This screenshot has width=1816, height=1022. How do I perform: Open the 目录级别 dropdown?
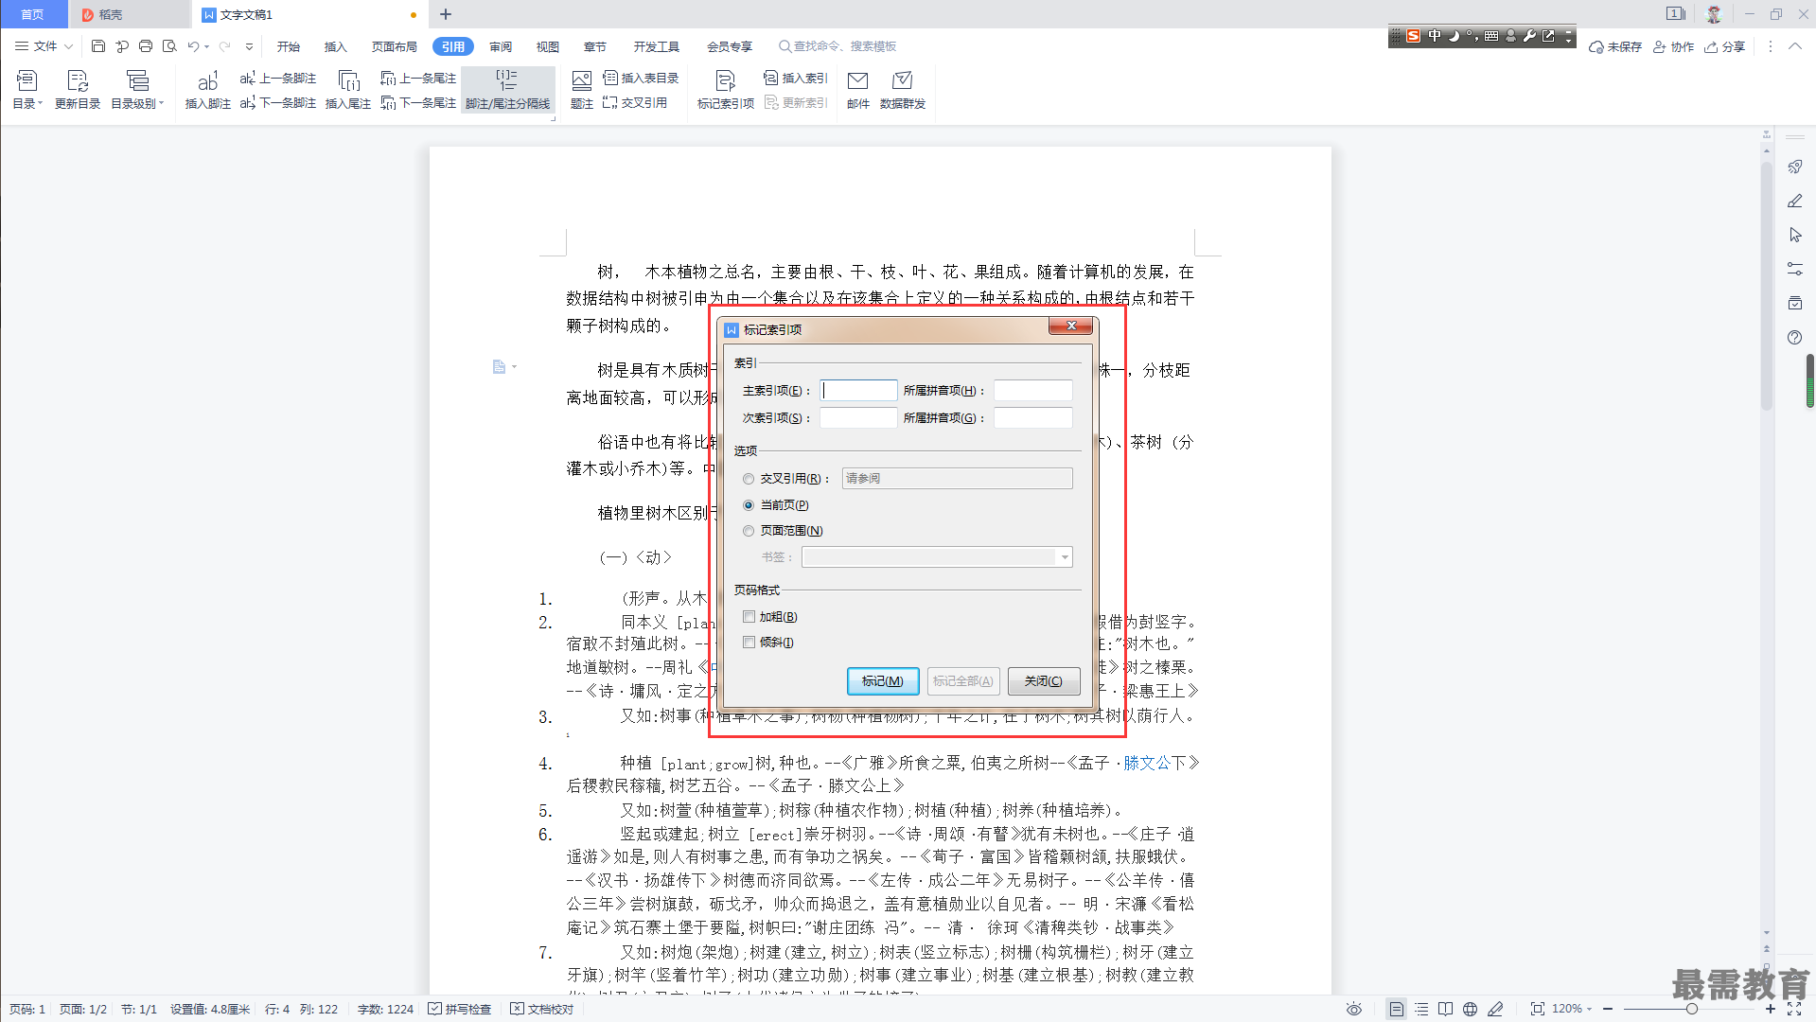coord(137,89)
